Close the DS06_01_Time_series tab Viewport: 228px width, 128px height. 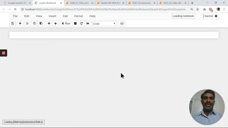92,3
